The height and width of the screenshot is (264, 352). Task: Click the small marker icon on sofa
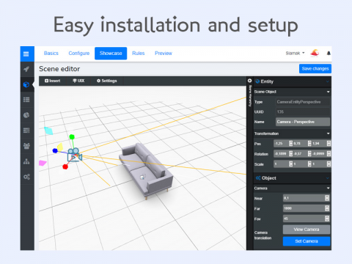pos(142,177)
